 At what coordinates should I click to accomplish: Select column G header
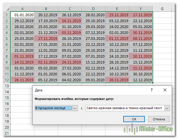point(162,9)
